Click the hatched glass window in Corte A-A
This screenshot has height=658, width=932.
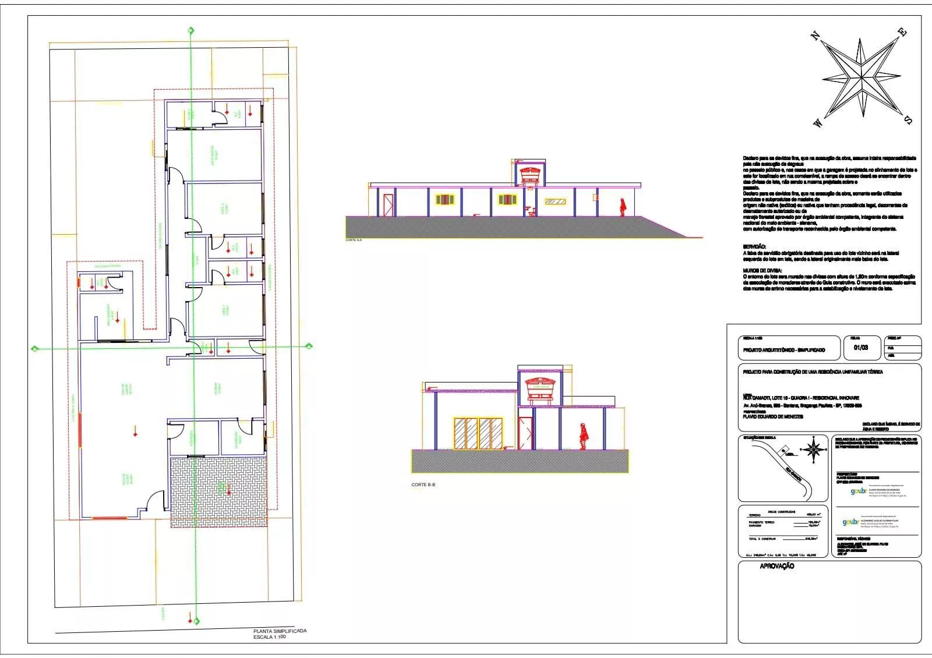click(x=556, y=201)
